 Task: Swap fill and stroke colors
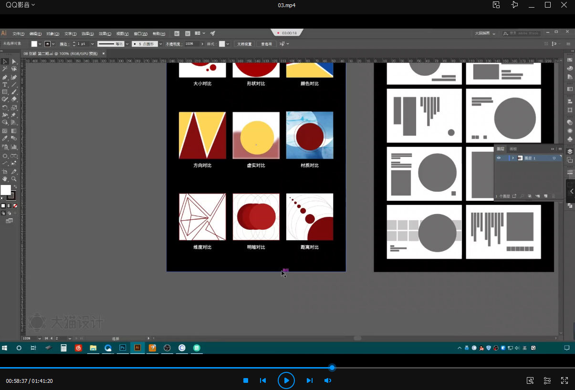tap(14, 186)
